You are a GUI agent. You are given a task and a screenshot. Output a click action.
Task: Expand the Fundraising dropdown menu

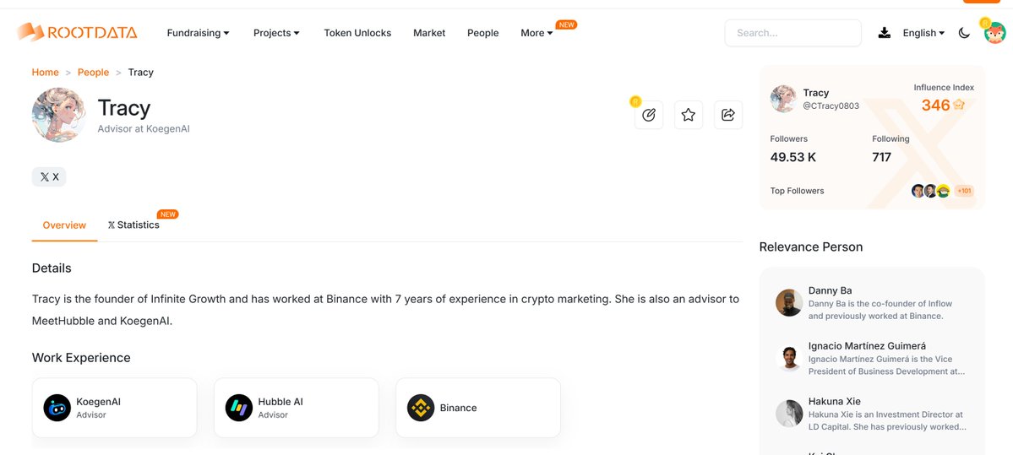point(199,33)
